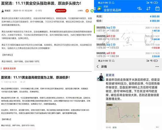Image resolution: width=162 pixels, height=130 pixels.
Task: Click the 【操作建议】 heading in first article
Action: (x=7, y=55)
